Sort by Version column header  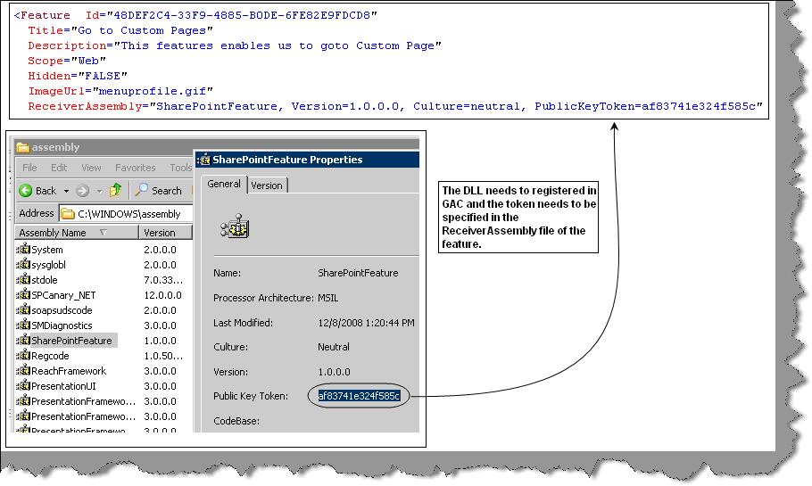[165, 233]
